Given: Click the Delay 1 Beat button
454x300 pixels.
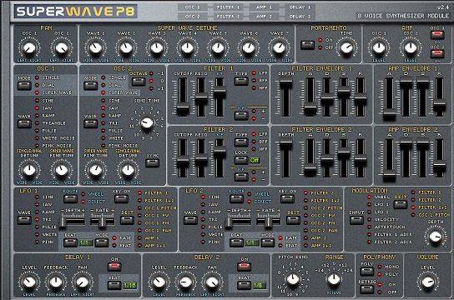Looking at the screenshot, I should coord(114,285).
